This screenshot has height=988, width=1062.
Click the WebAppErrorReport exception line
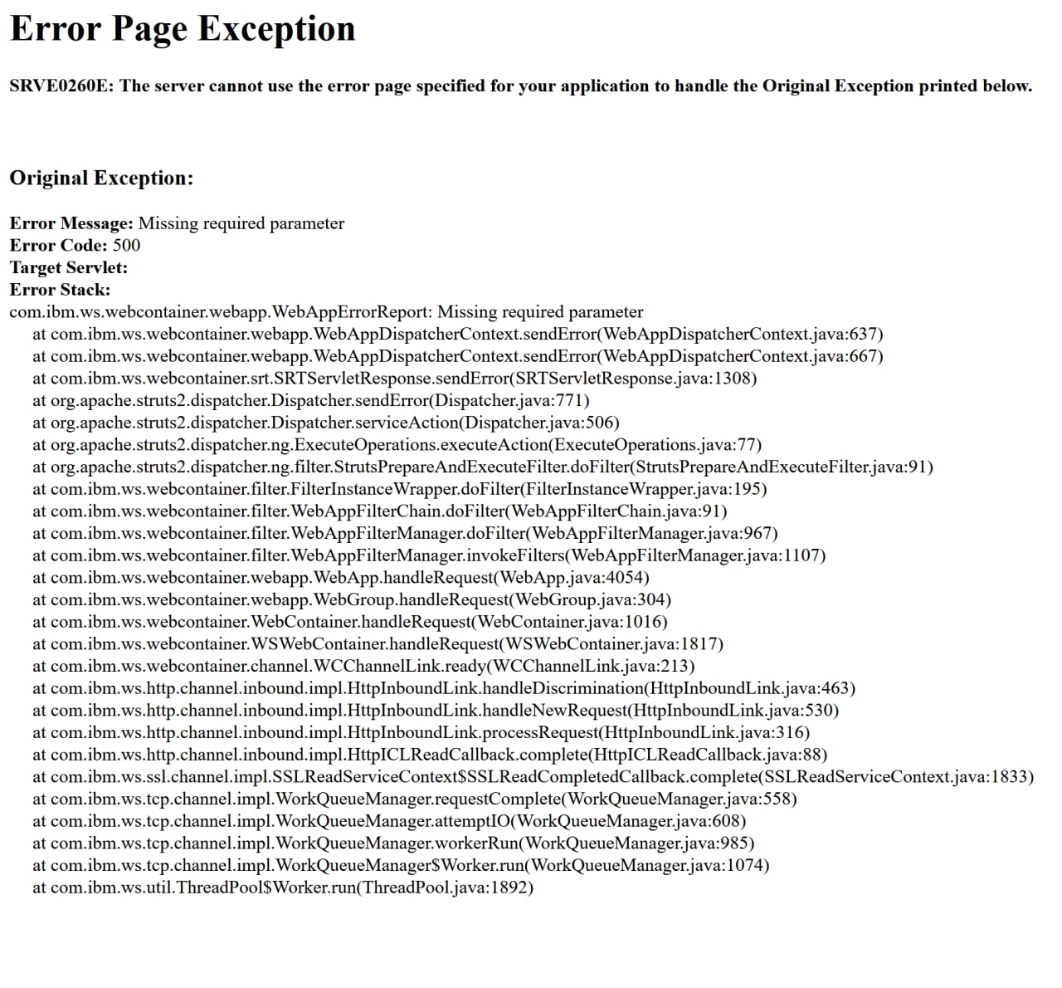click(x=326, y=312)
